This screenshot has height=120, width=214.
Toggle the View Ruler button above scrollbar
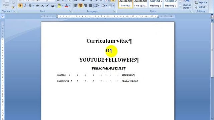[x=212, y=17]
